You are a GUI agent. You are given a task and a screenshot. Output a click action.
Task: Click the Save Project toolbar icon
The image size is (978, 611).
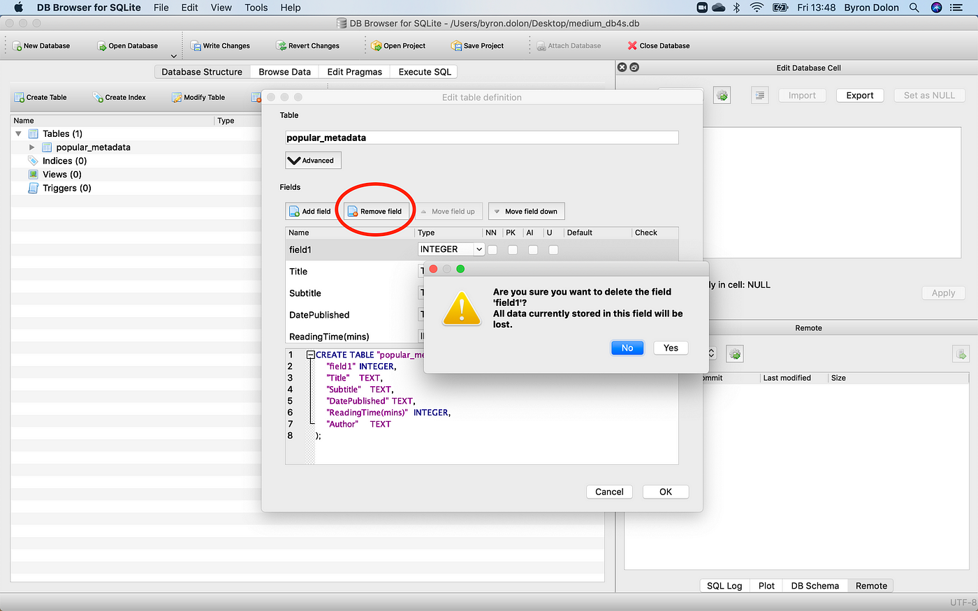click(457, 46)
